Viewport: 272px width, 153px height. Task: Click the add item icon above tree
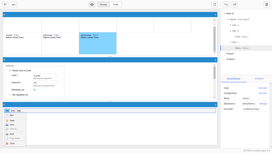pyautogui.click(x=226, y=4)
